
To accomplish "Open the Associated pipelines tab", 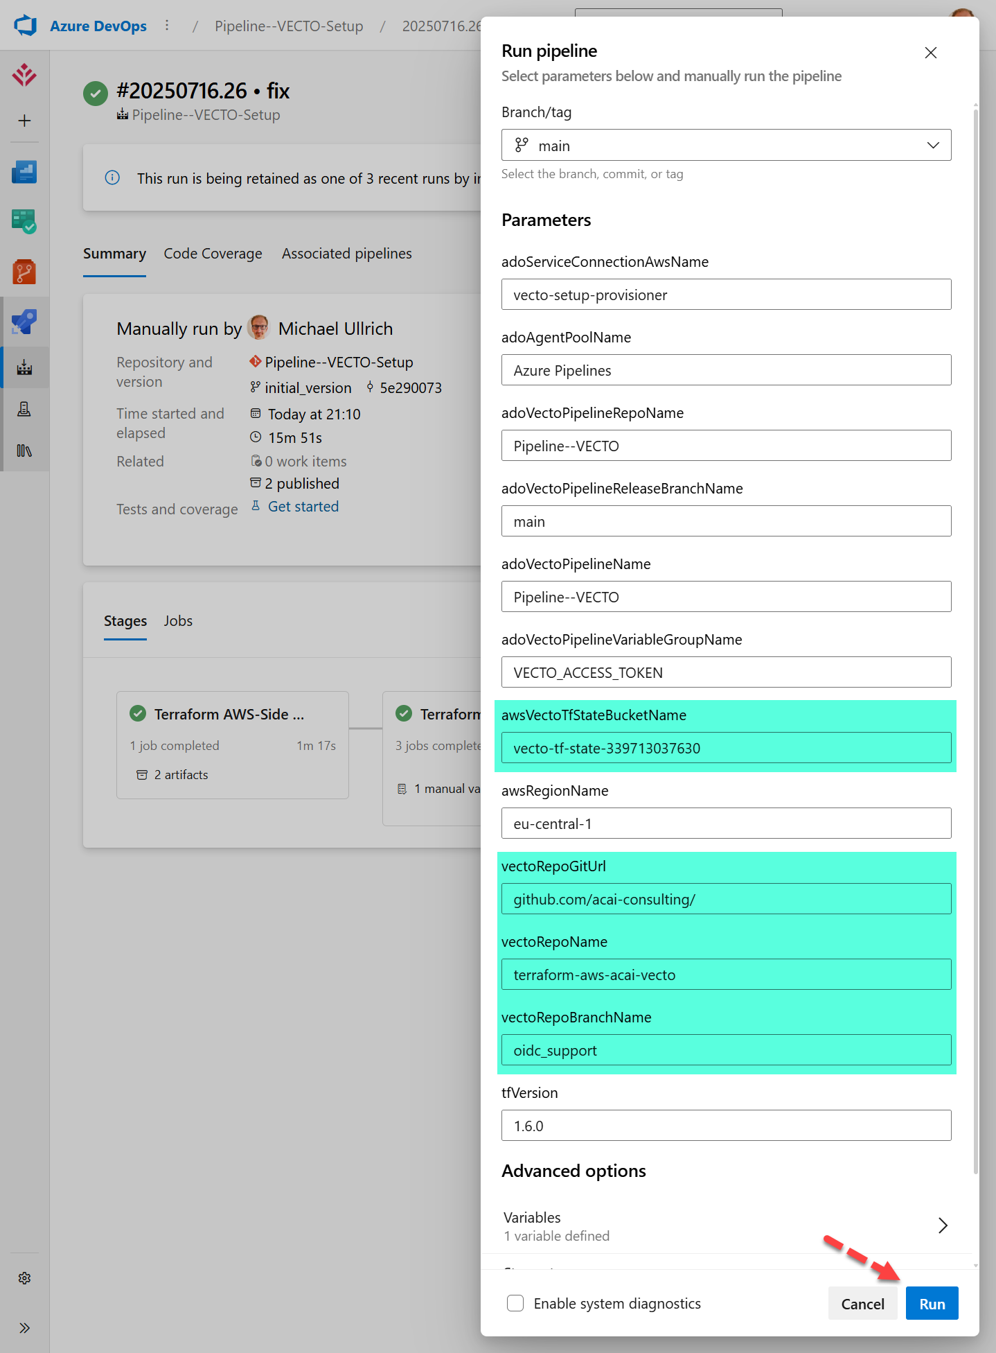I will [x=346, y=254].
